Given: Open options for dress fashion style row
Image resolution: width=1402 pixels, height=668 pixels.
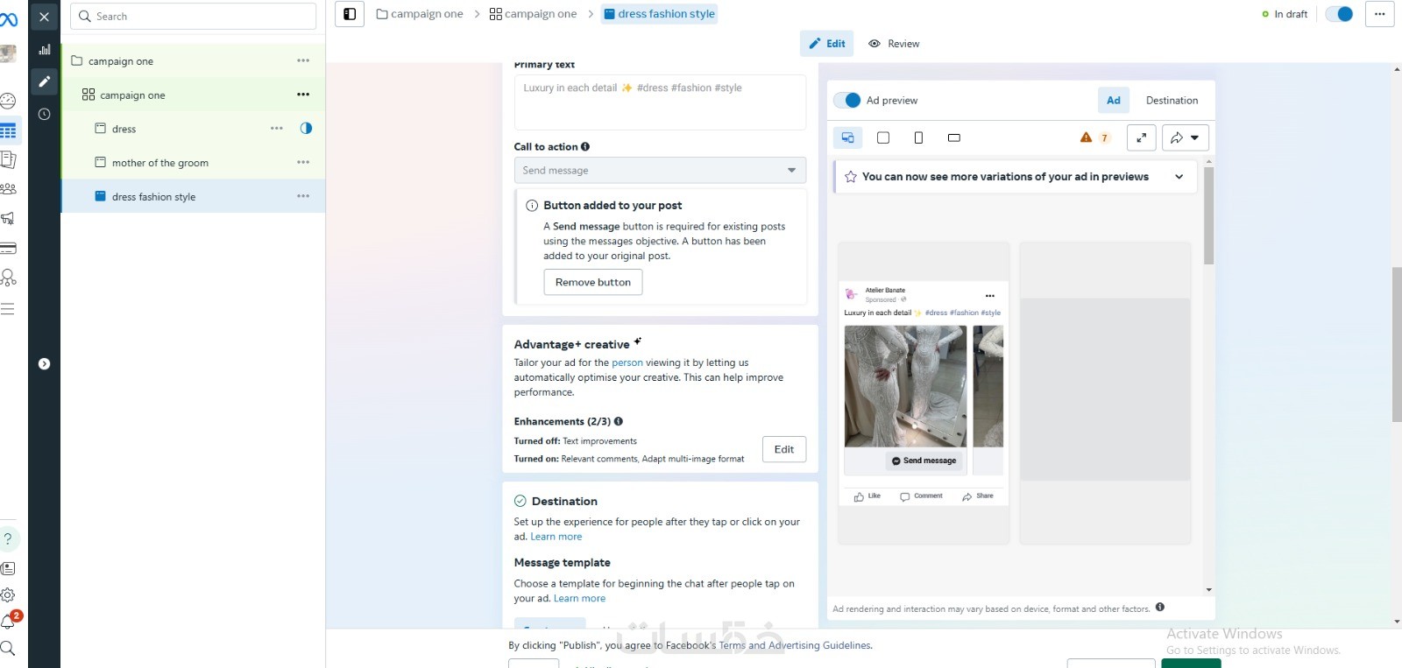Looking at the screenshot, I should 303,196.
